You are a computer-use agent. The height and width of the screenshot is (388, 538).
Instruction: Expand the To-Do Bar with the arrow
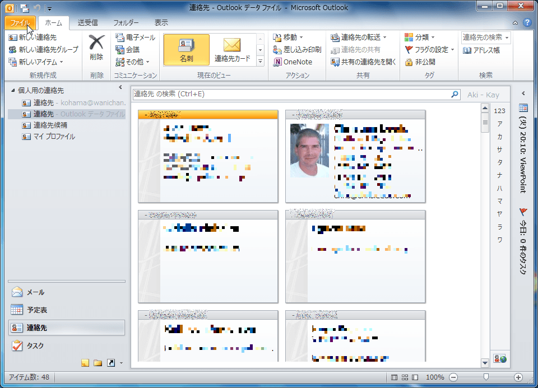pos(523,94)
